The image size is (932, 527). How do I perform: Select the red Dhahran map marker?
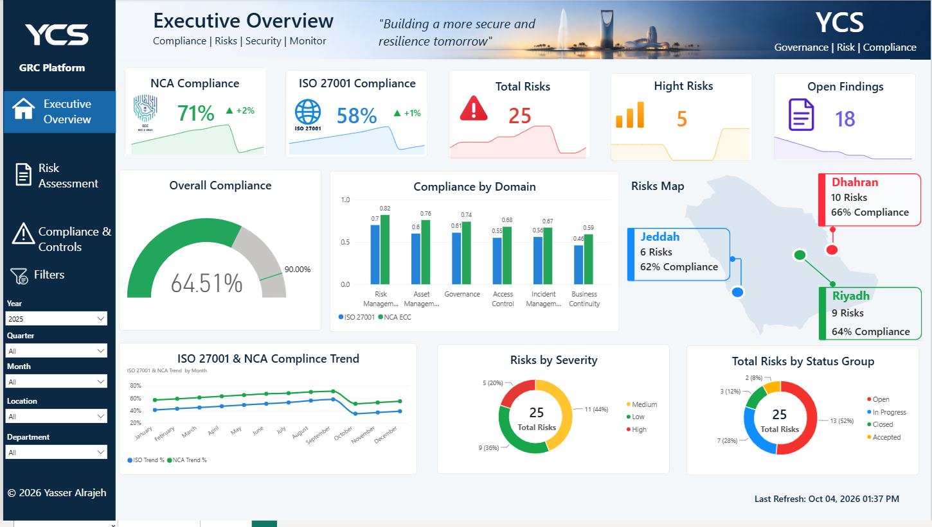point(832,249)
